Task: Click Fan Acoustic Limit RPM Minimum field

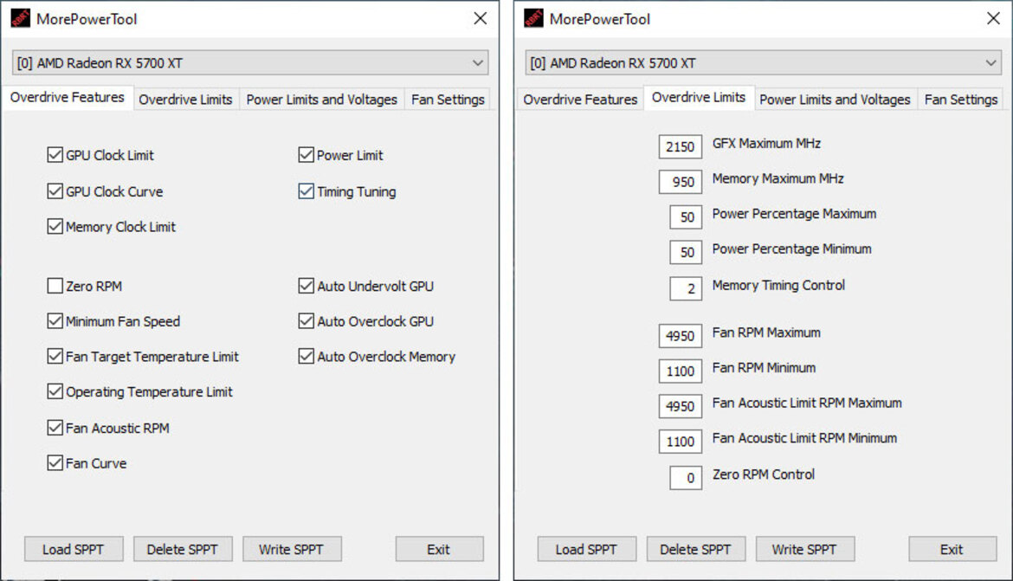Action: (x=681, y=442)
